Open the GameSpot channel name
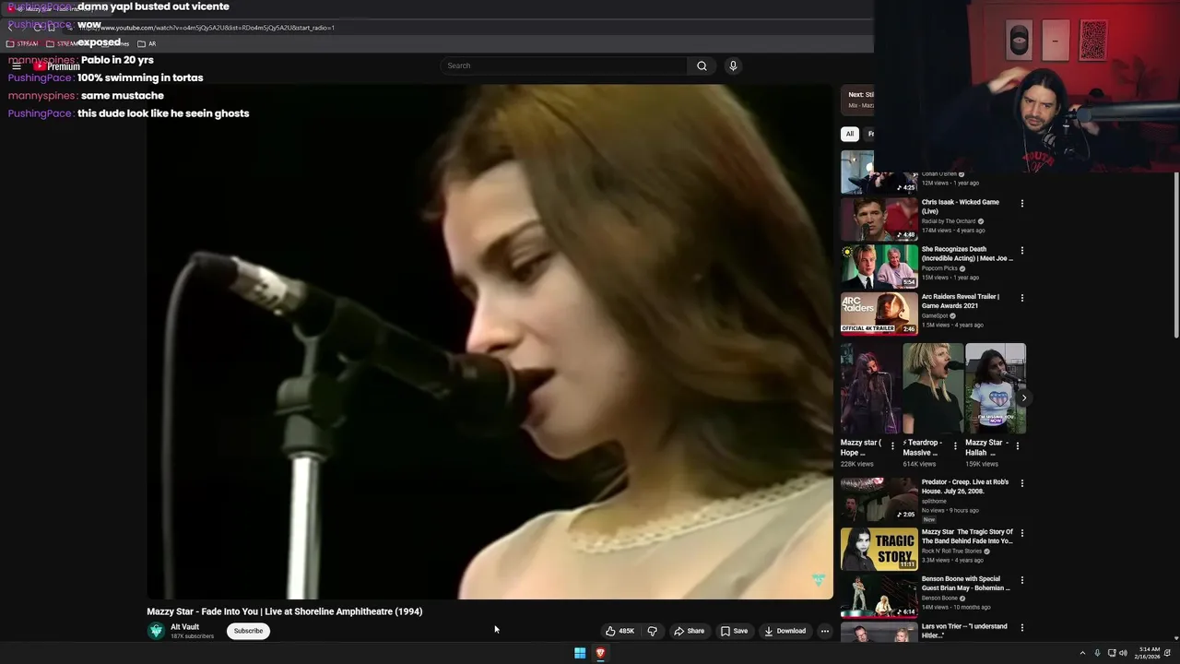Image resolution: width=1180 pixels, height=664 pixels. [x=935, y=315]
